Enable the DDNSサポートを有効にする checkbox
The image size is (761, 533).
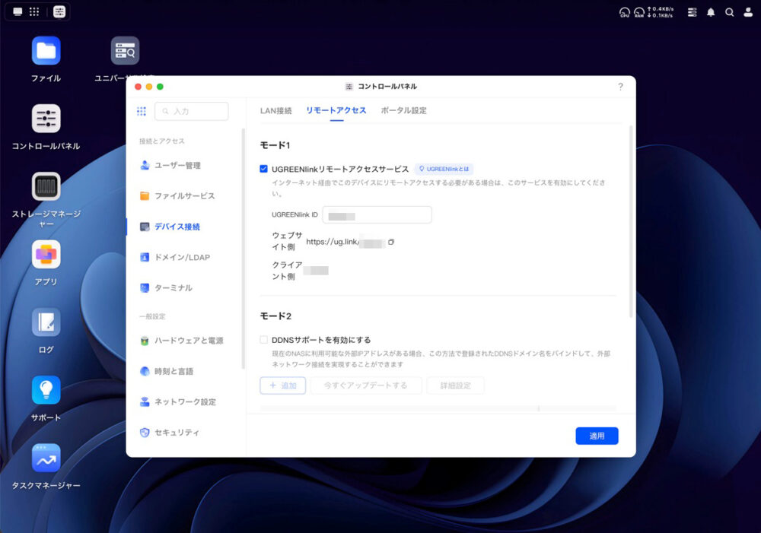pos(264,340)
